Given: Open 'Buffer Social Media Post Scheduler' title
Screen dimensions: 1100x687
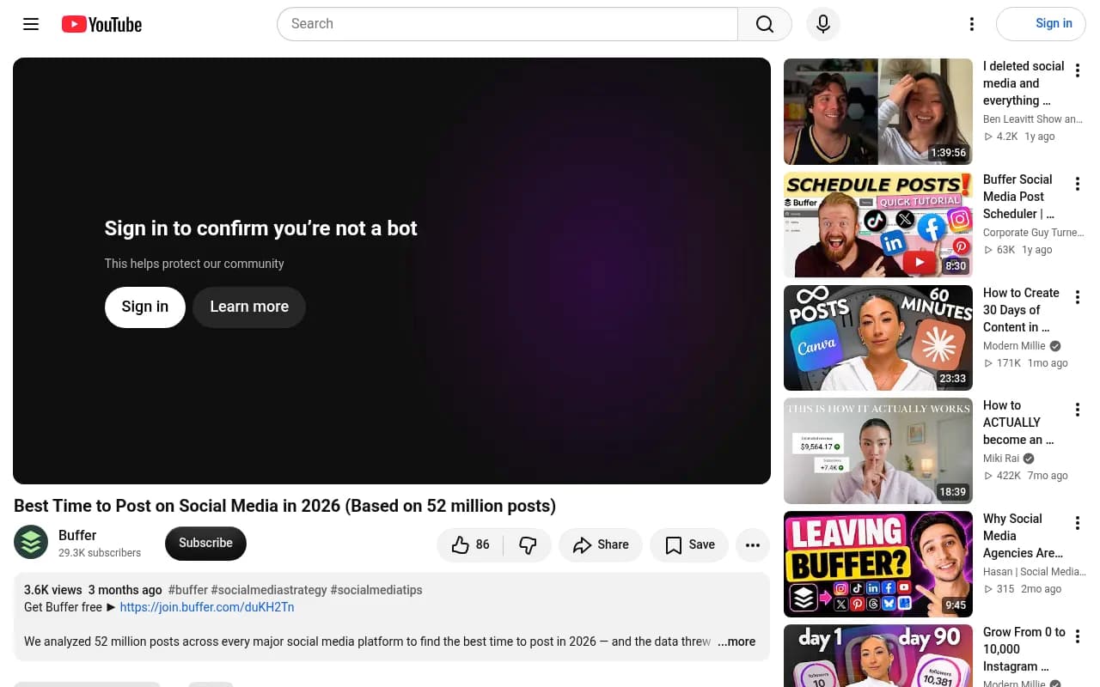Looking at the screenshot, I should (1019, 197).
